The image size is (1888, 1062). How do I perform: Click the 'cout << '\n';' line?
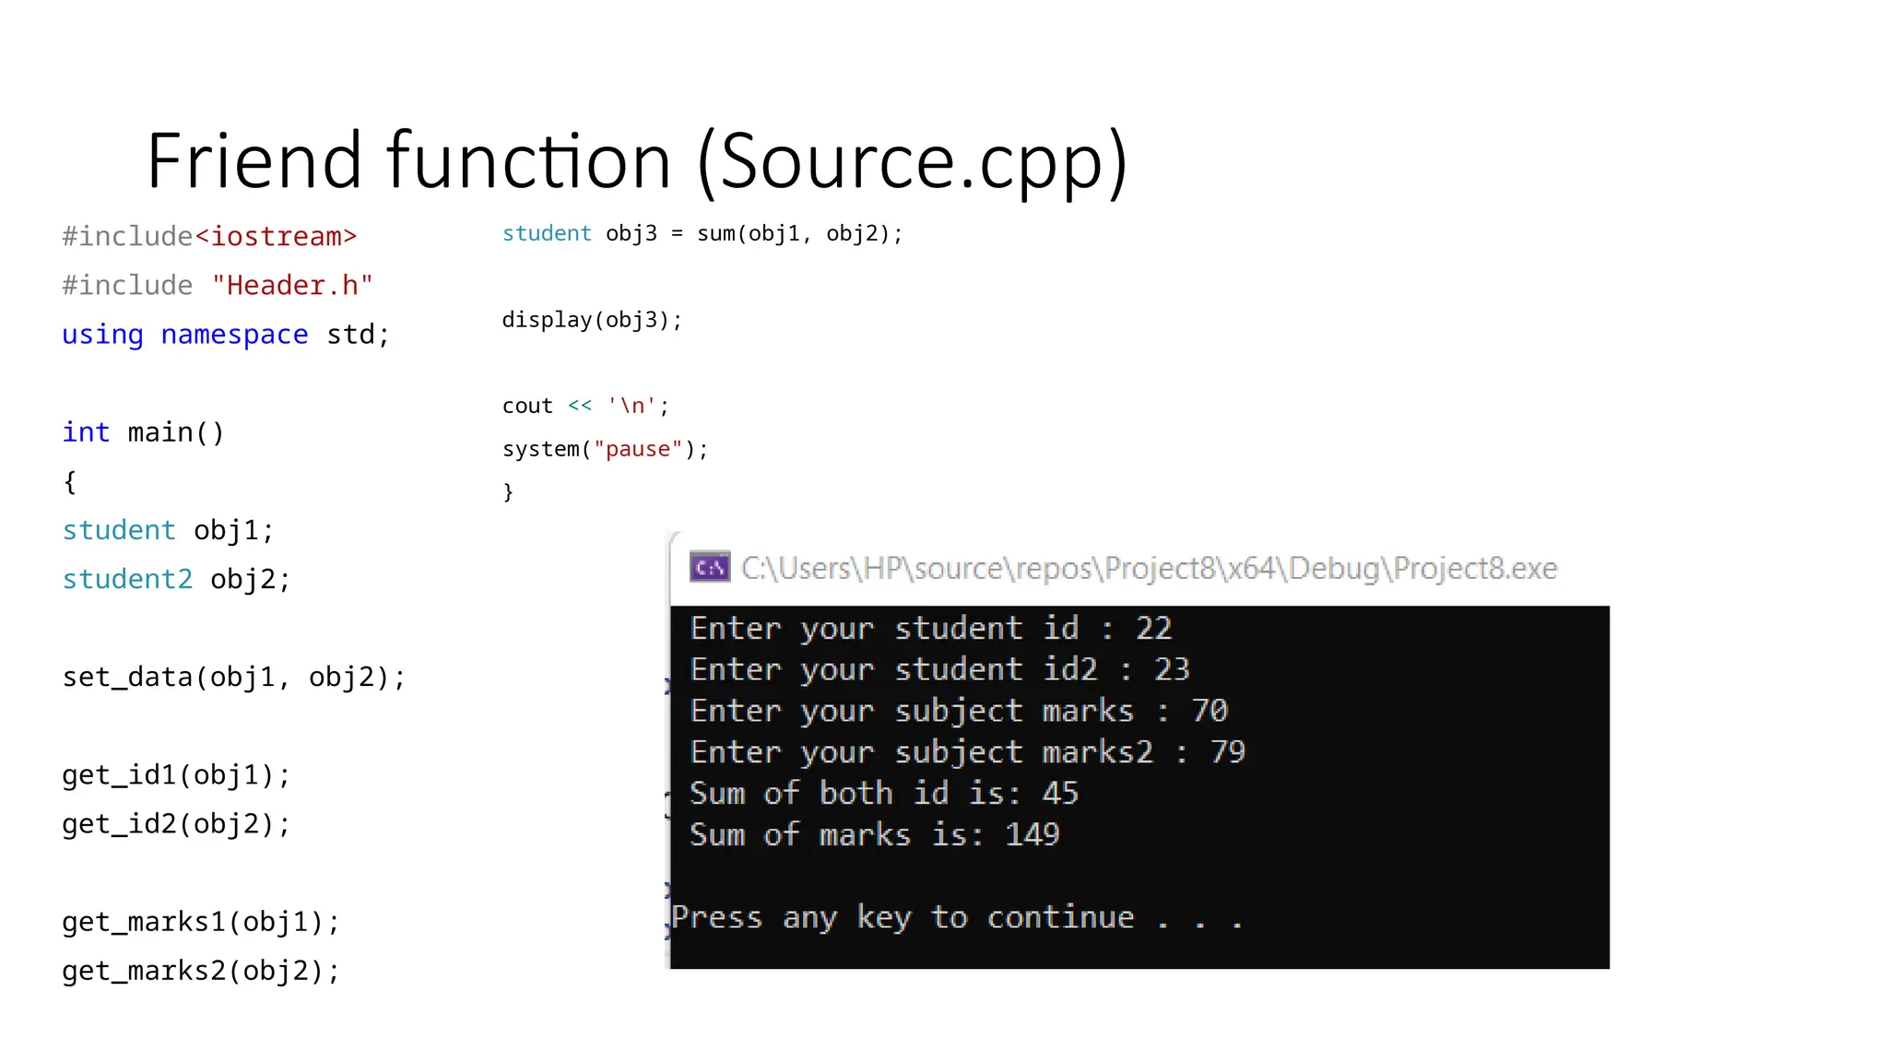coord(585,406)
